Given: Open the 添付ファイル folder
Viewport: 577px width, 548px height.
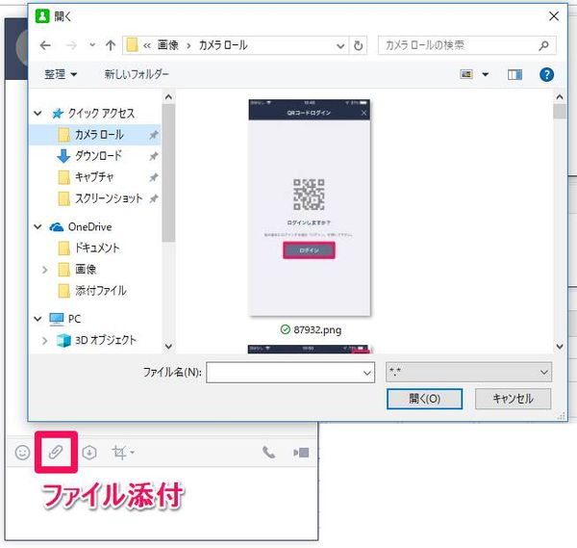Looking at the screenshot, I should point(101,291).
